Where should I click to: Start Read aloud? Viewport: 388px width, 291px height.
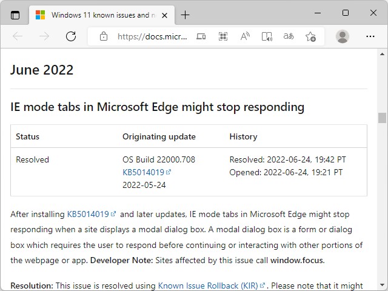coord(245,36)
